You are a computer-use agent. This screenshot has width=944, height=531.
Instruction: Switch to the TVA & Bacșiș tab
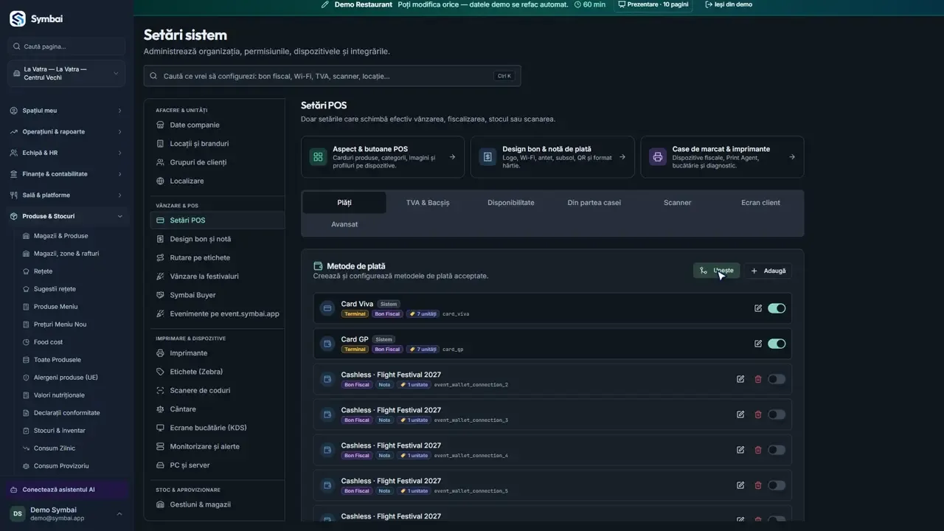(x=428, y=203)
